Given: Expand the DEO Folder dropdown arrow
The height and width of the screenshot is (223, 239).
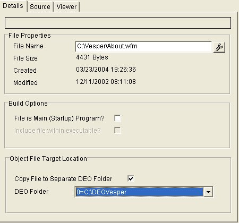Looking at the screenshot, I should pyautogui.click(x=208, y=192).
